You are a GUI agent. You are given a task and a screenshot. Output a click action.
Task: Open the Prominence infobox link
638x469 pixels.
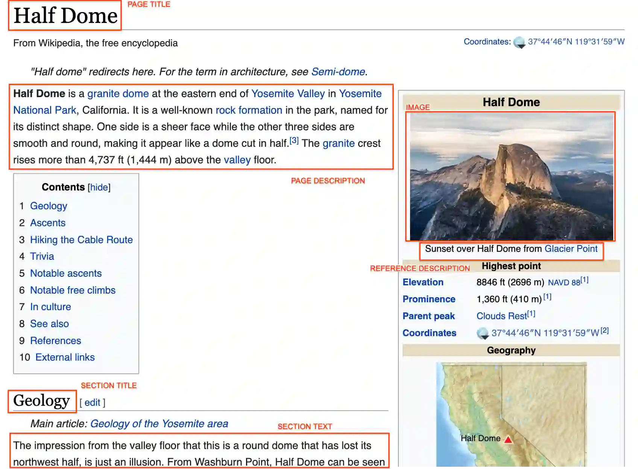point(429,299)
